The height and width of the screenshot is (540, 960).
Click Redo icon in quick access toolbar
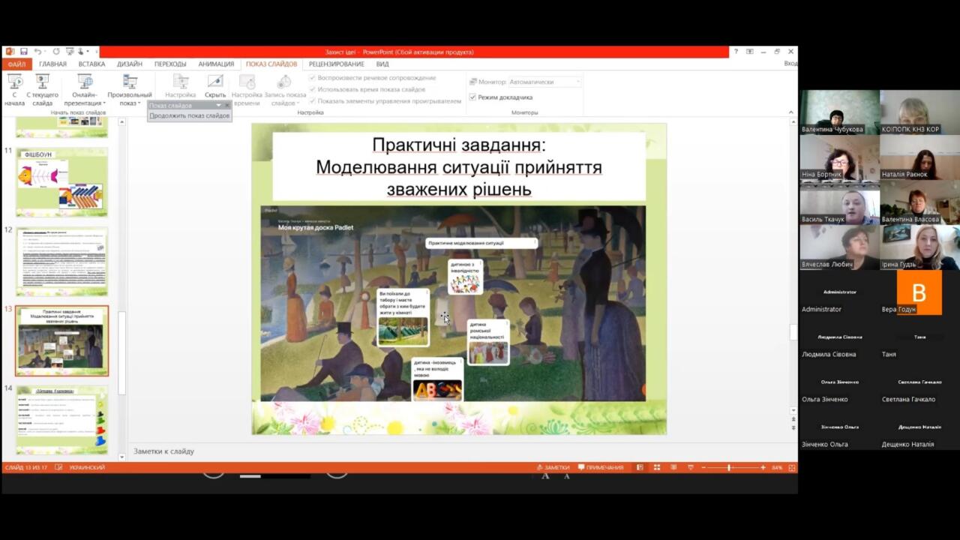point(56,52)
